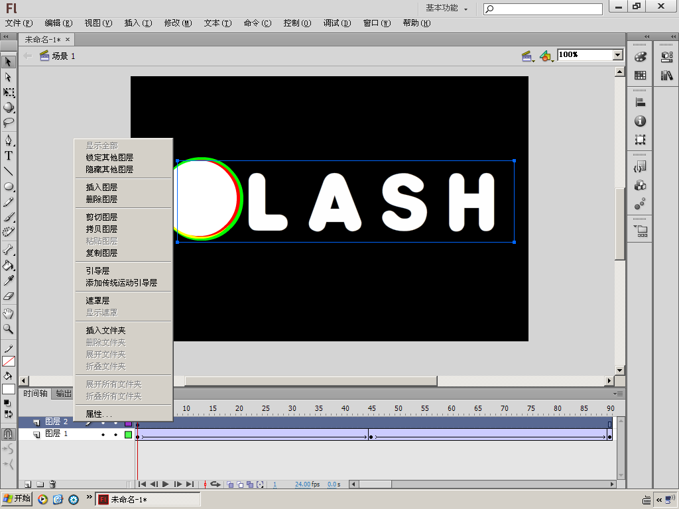Toggle visibility dot for 图层 1

(x=103, y=435)
